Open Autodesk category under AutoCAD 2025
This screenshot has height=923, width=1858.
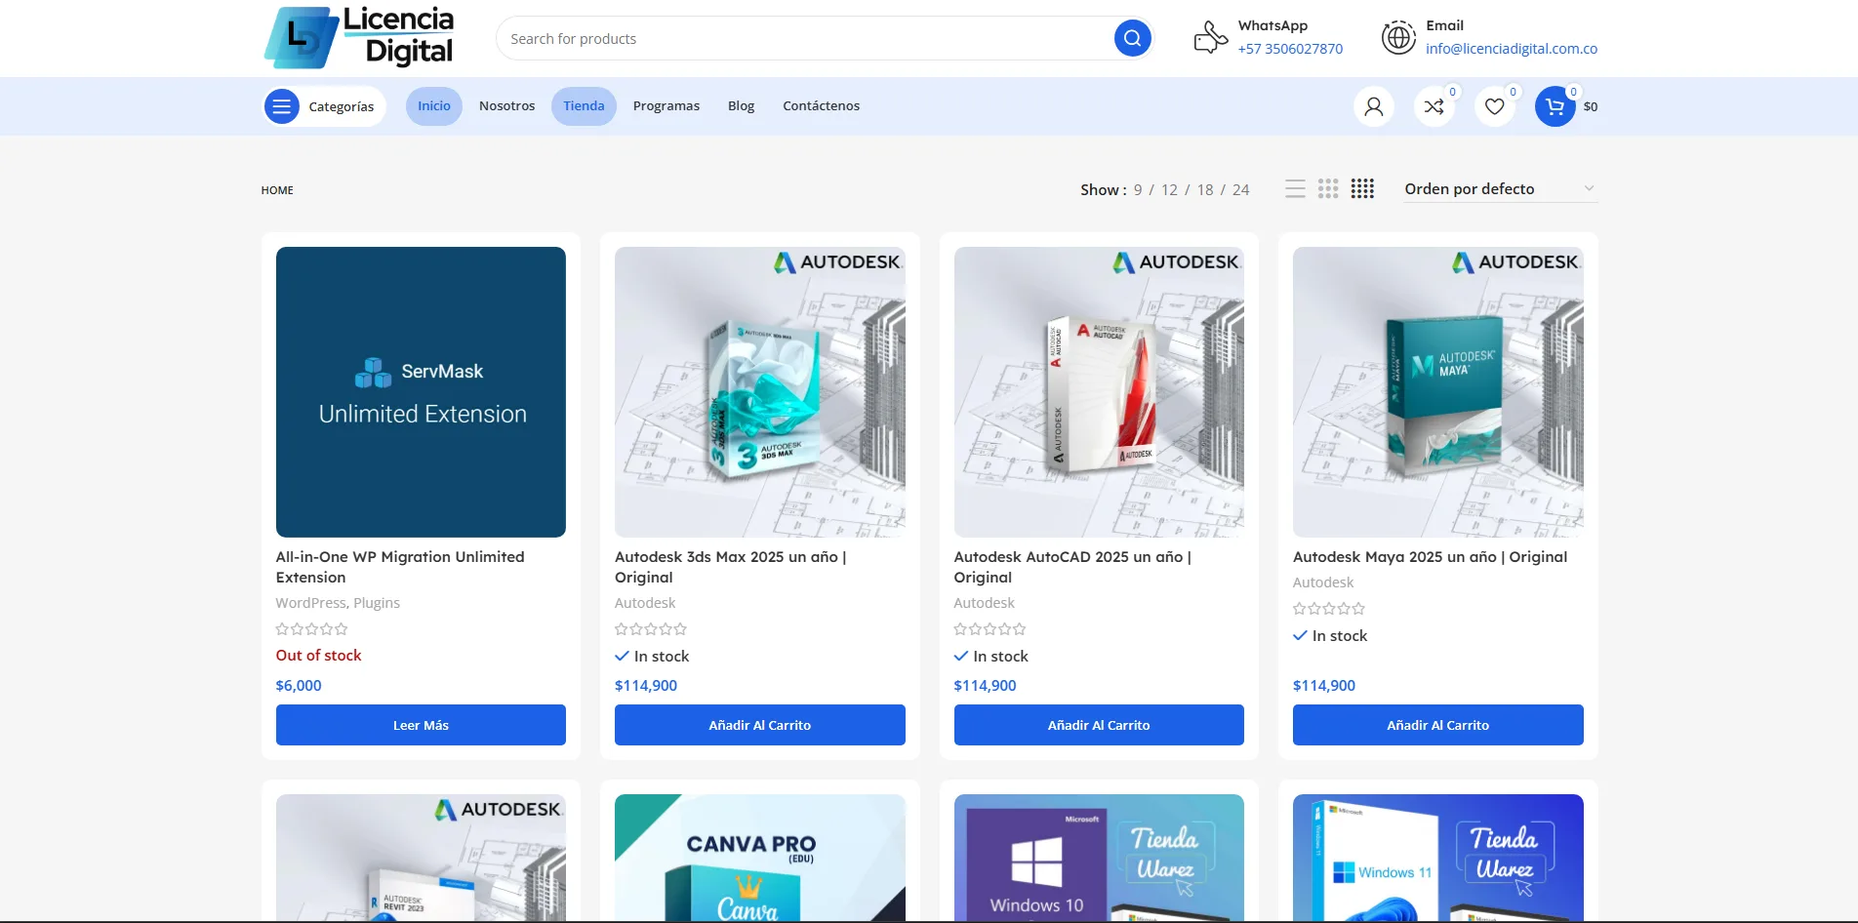coord(984,603)
